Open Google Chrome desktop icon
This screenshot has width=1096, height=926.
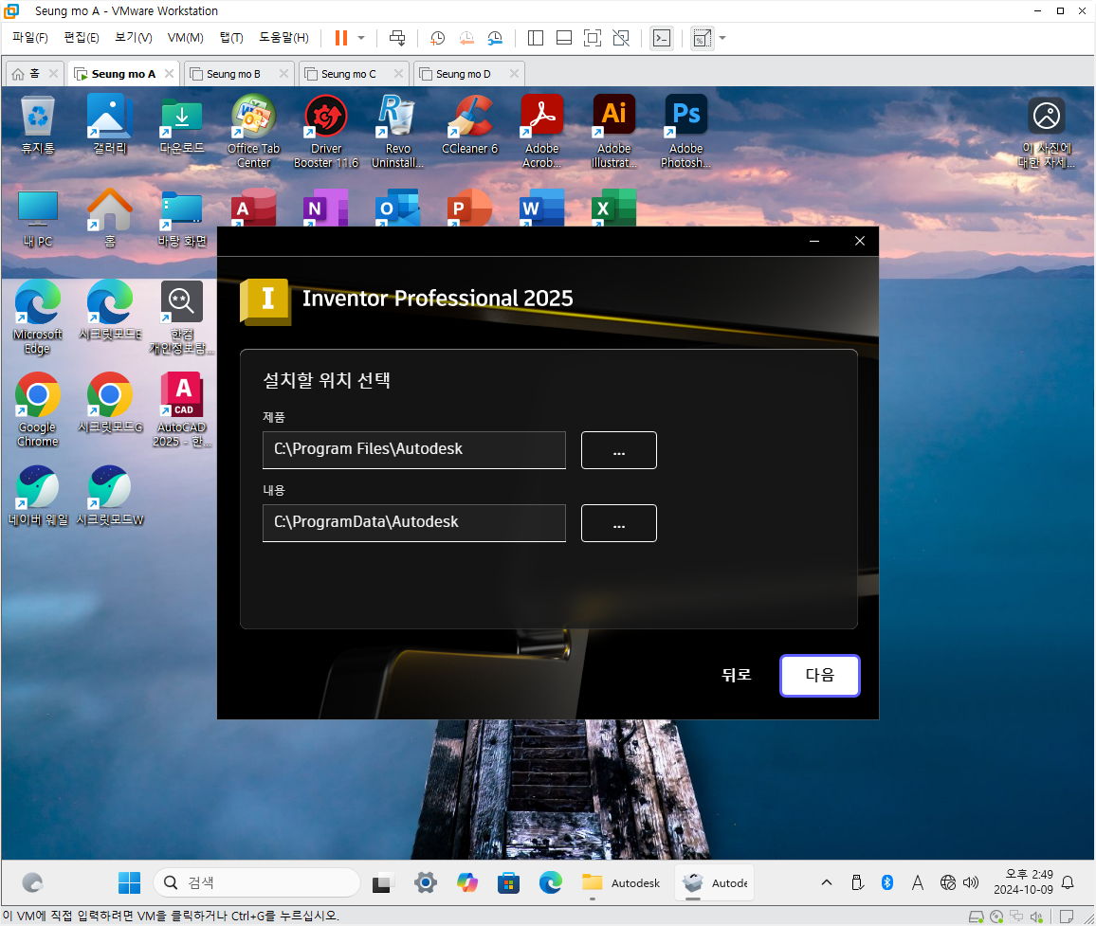(38, 410)
